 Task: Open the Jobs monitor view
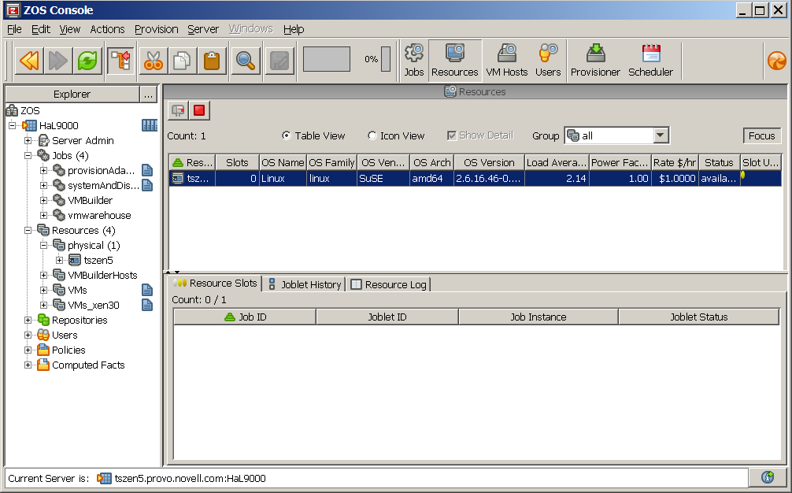tap(413, 61)
